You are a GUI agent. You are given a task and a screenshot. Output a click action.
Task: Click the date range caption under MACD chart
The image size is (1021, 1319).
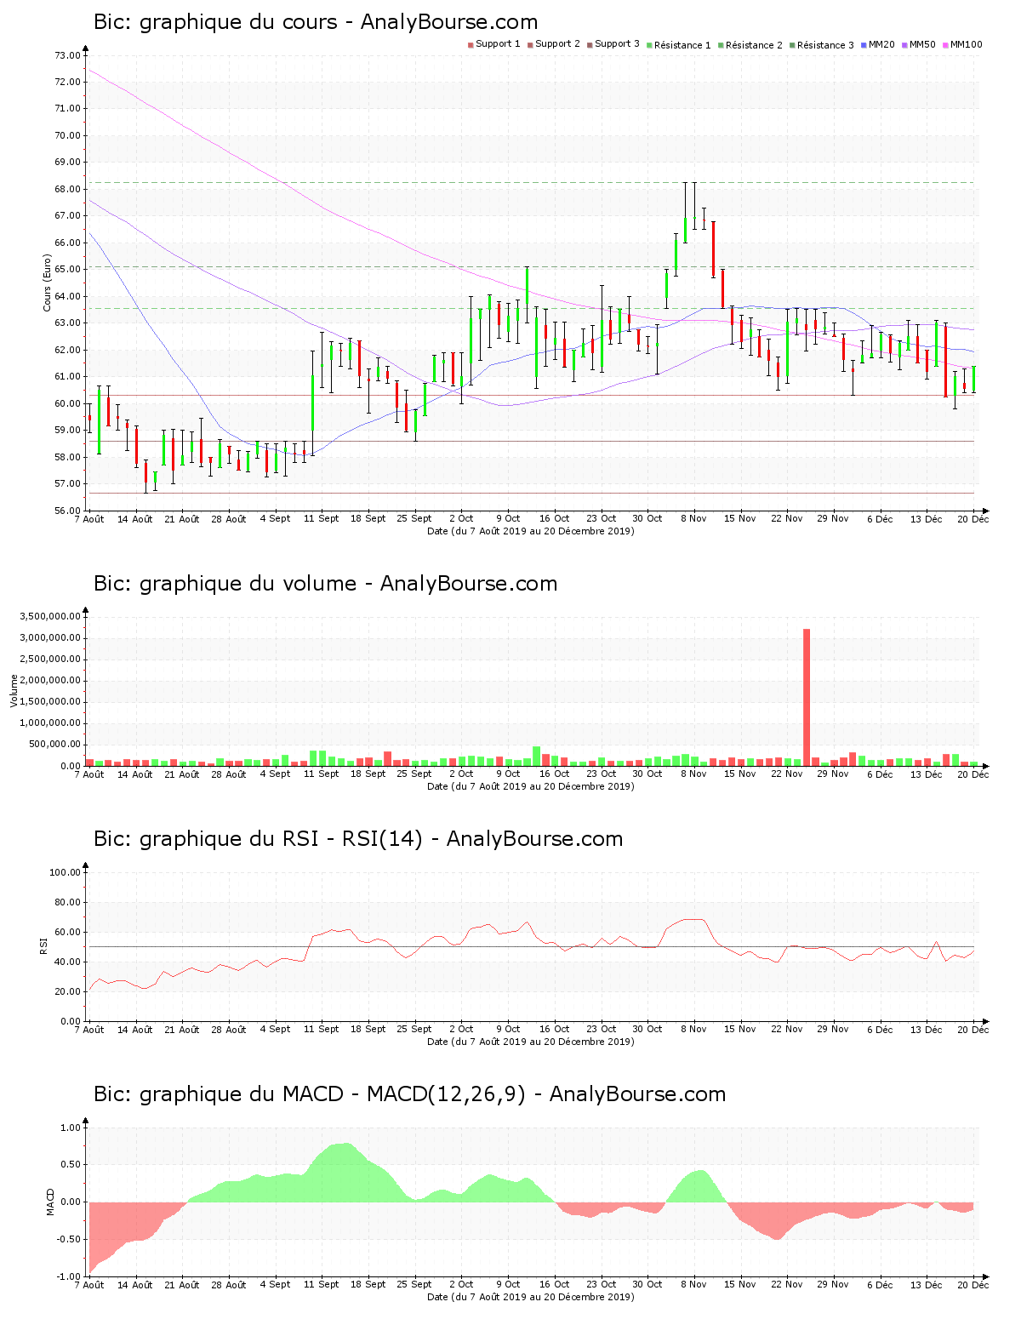point(531,1297)
